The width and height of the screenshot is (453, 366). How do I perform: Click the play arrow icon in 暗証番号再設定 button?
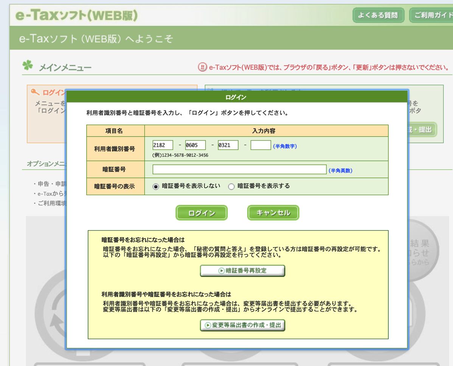point(221,271)
